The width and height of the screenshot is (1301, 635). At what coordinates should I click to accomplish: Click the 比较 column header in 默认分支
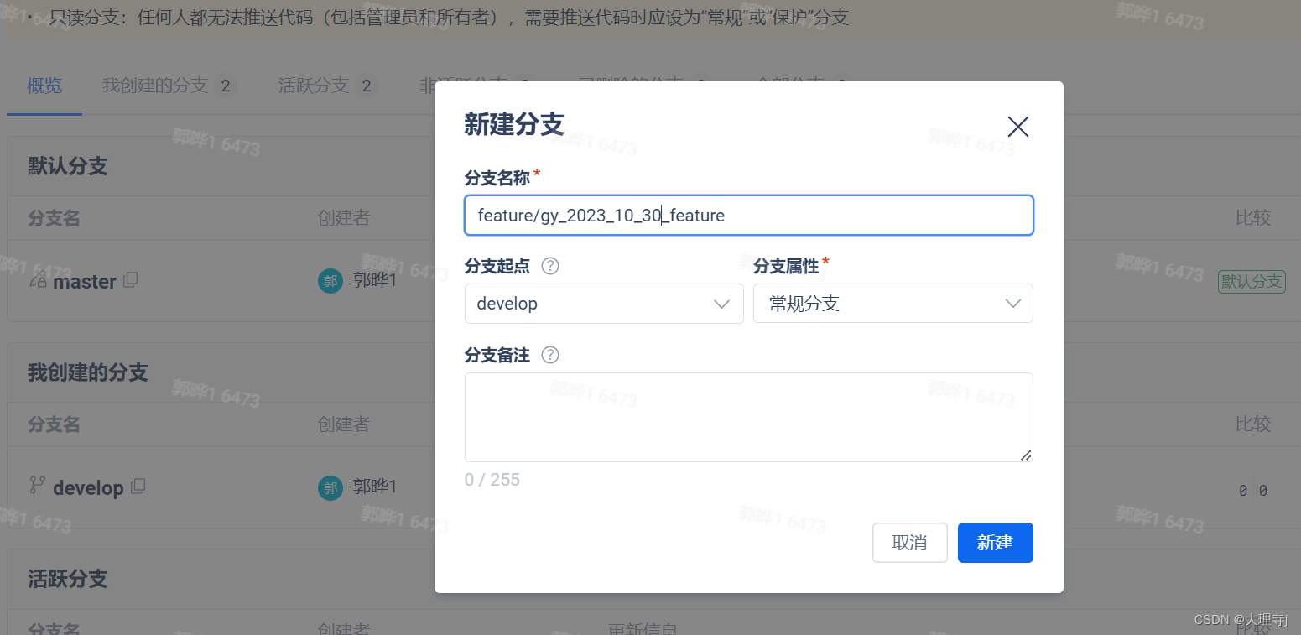click(1252, 218)
